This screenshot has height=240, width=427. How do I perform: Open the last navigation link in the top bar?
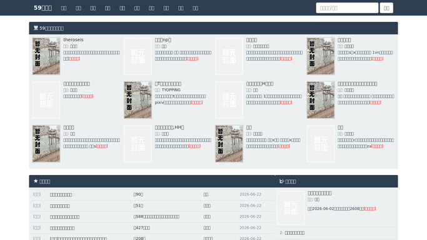[x=195, y=8]
